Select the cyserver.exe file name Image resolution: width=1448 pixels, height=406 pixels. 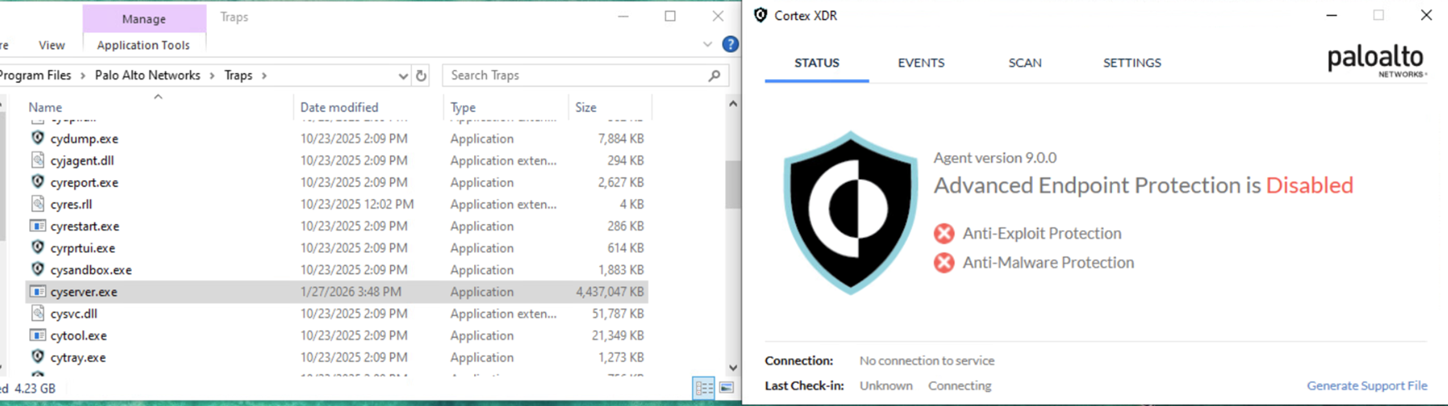tap(83, 291)
